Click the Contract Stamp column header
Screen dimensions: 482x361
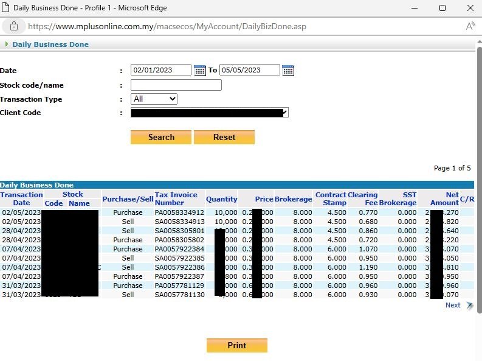click(331, 199)
